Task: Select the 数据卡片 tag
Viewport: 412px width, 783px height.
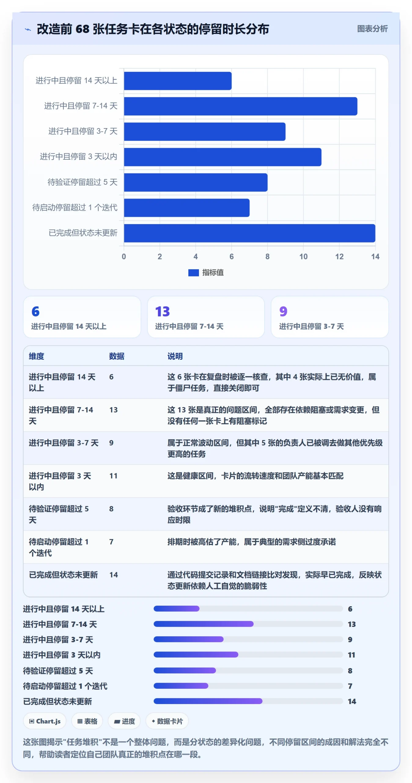Action: (167, 721)
